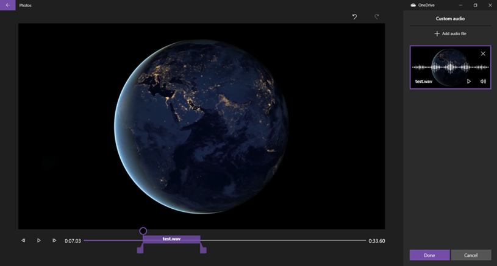Click Add audio file
497x266 pixels.
[x=450, y=33]
